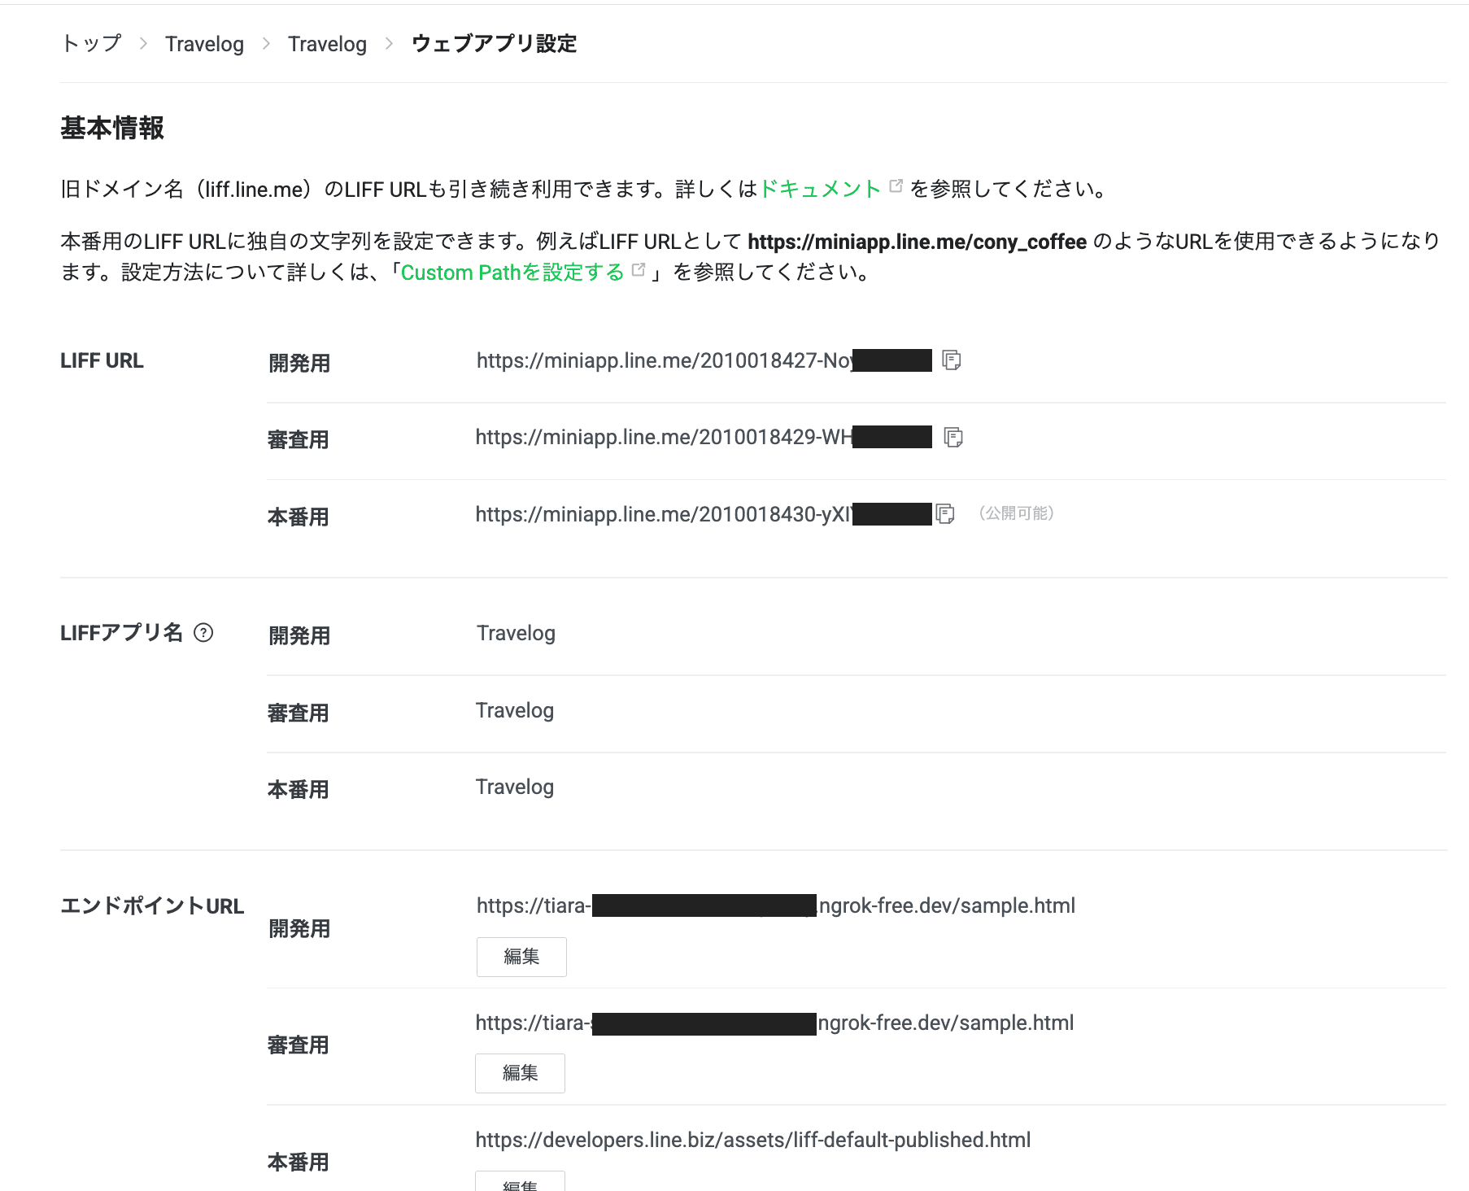The height and width of the screenshot is (1191, 1469).
Task: Click the 基本情報 heading
Action: click(x=112, y=128)
